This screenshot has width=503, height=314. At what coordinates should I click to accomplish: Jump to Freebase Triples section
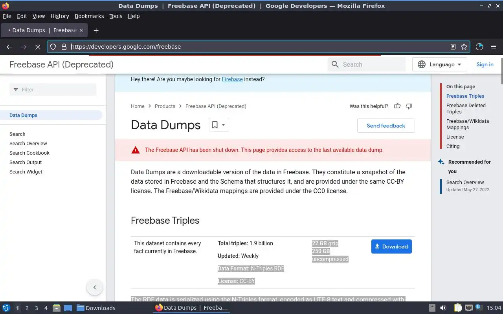pos(465,96)
